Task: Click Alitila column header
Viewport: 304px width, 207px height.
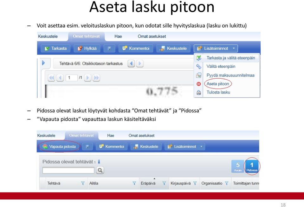Action: point(94,183)
